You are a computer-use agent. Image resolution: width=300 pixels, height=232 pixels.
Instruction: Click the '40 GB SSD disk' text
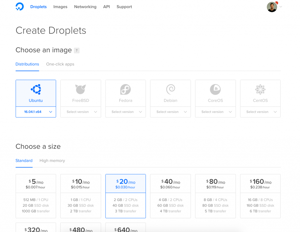125,205
